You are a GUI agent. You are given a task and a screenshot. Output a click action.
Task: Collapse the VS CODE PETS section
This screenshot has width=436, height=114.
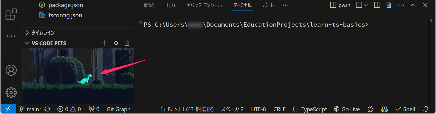[27, 43]
